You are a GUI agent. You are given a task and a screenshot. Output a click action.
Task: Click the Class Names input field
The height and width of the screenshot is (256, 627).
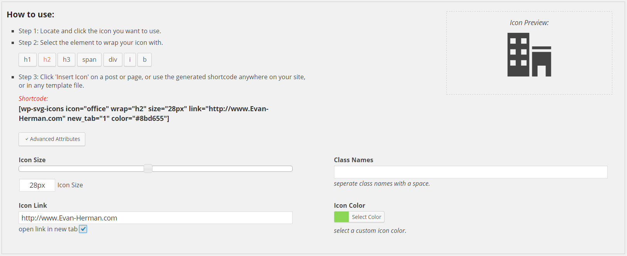470,172
